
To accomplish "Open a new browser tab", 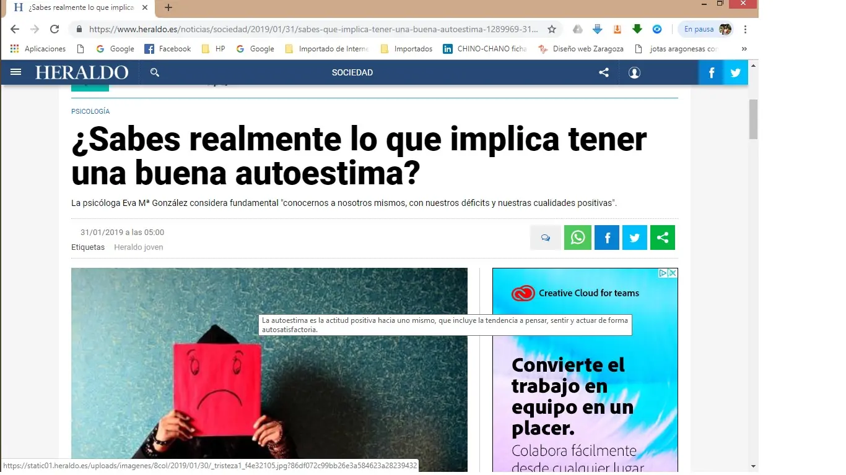I will pos(168,7).
